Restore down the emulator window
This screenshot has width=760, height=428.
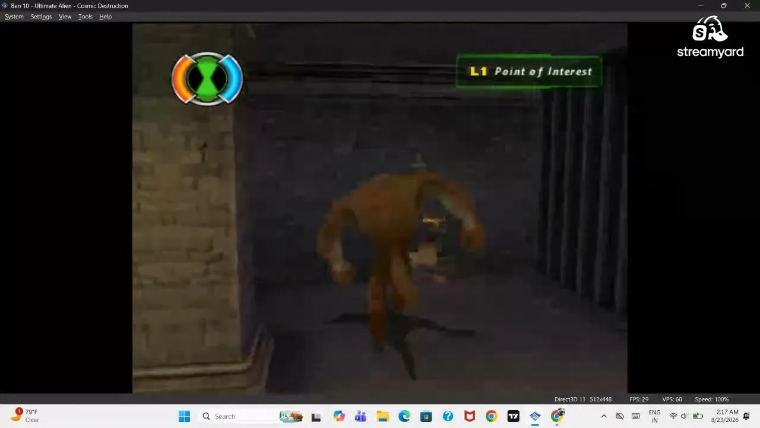pos(724,6)
